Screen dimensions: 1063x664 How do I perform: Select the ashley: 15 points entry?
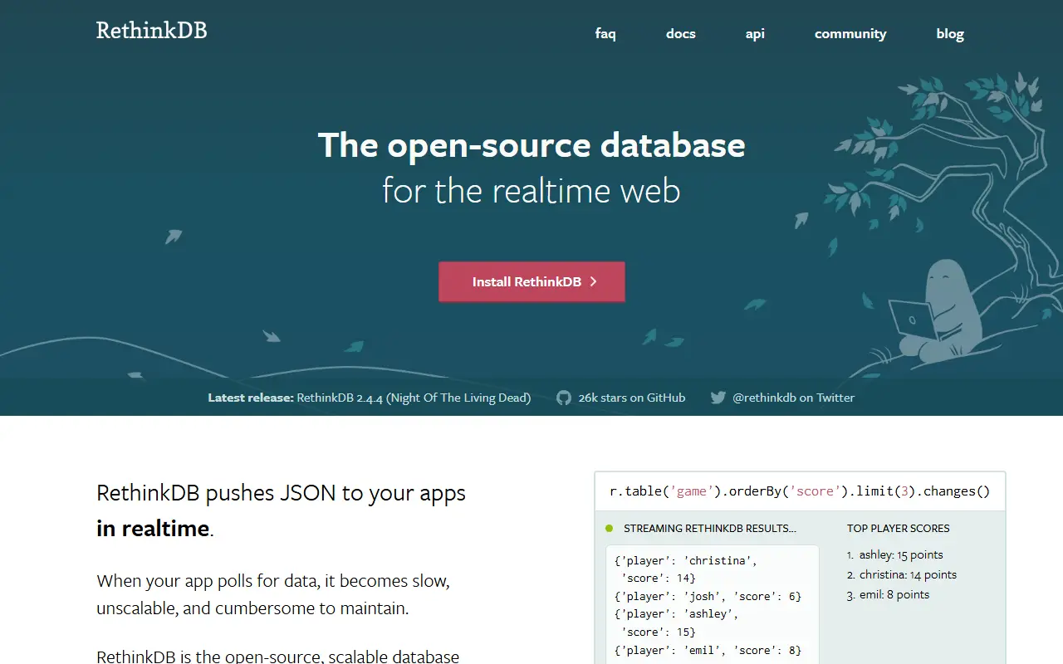(901, 554)
